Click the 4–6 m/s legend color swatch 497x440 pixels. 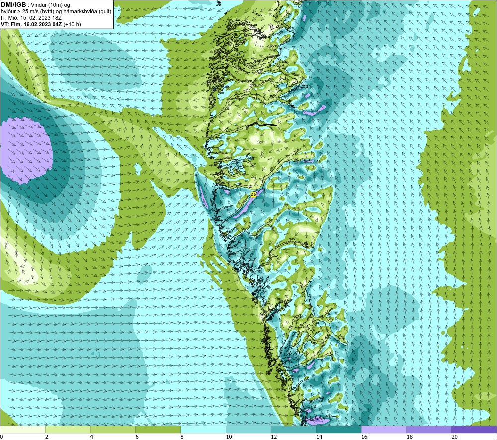[x=113, y=429]
